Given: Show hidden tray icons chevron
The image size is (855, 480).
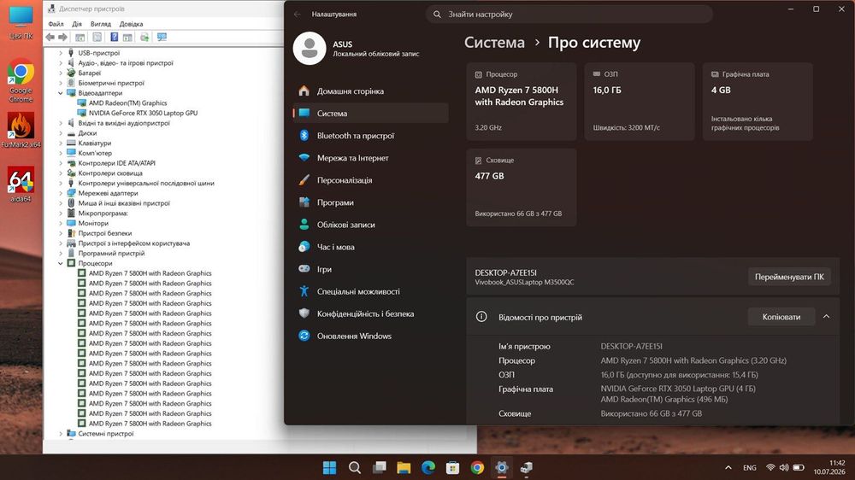Looking at the screenshot, I should coord(728,467).
